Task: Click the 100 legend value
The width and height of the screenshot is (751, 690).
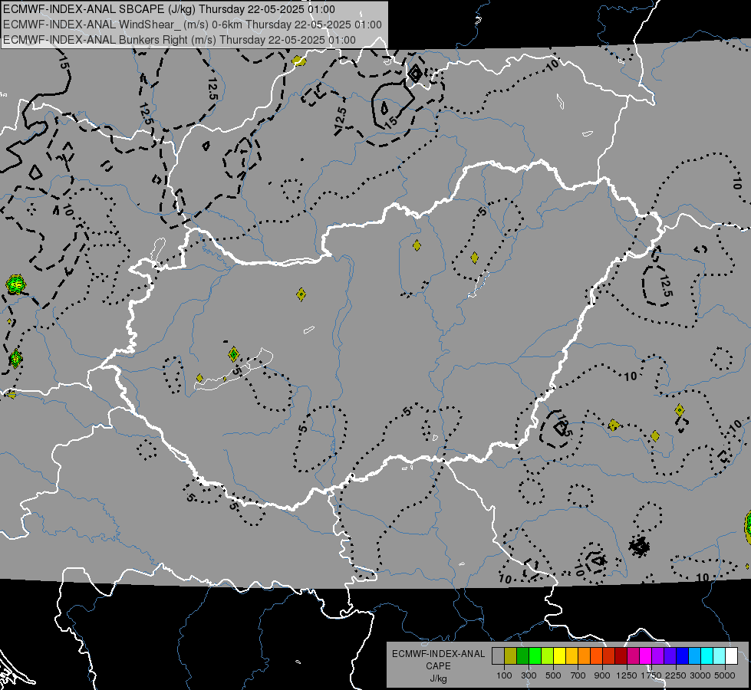Action: pyautogui.click(x=504, y=675)
